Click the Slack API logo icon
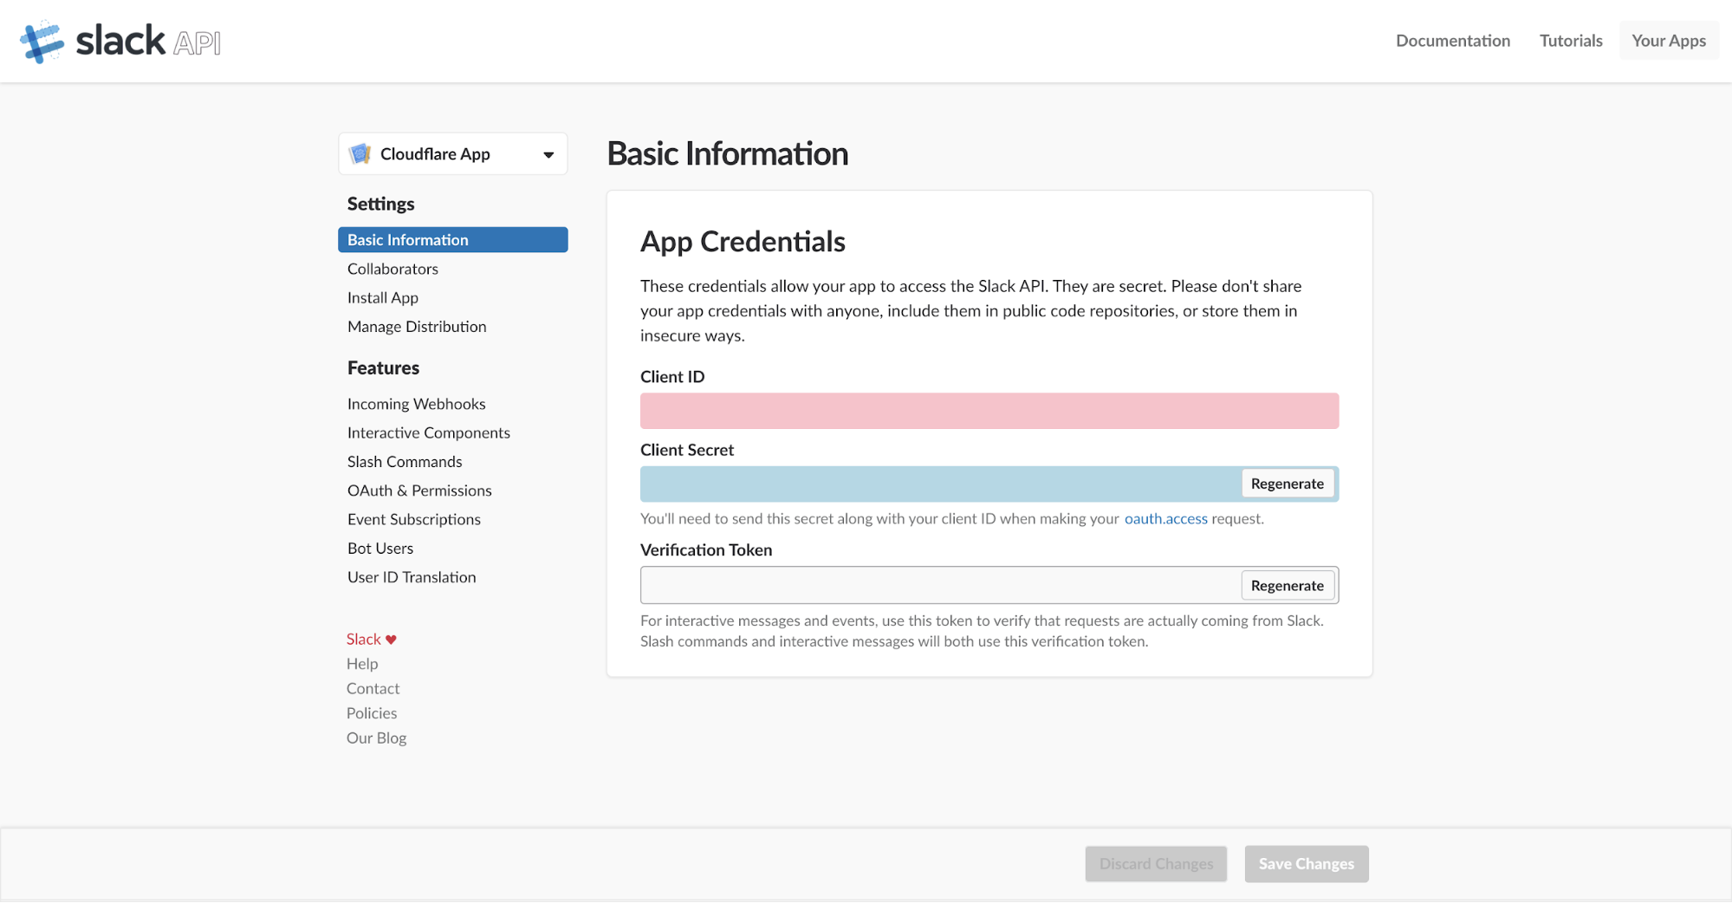The height and width of the screenshot is (903, 1732). coord(42,42)
